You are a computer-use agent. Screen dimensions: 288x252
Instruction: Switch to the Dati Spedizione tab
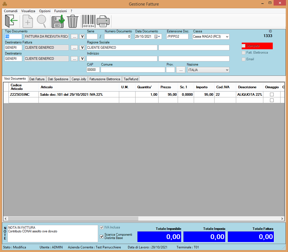pyautogui.click(x=58, y=79)
